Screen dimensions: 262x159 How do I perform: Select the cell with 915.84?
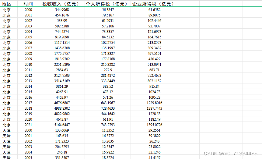point(154,87)
